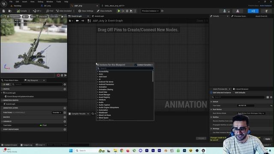
Task: Add new graph via GRAPHS plus icon
Action: pyautogui.click(x=65, y=89)
